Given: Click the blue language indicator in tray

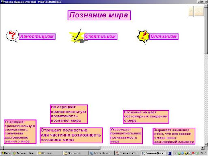Looking at the screenshot, I should click(170, 153).
